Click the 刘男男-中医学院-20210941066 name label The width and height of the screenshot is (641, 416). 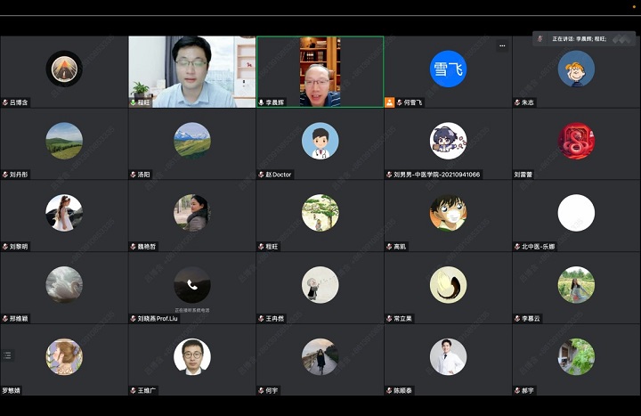pyautogui.click(x=438, y=175)
